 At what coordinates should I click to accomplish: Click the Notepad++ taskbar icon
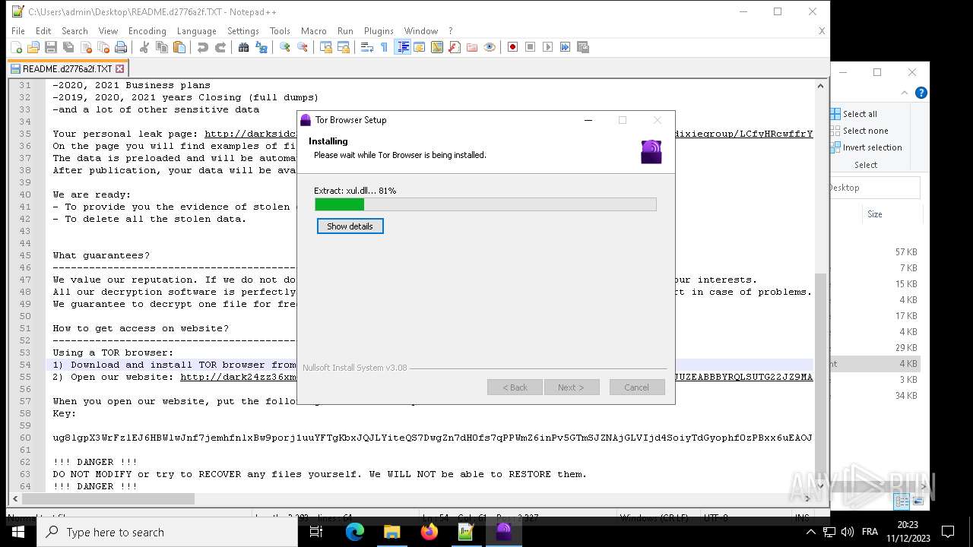click(x=466, y=532)
